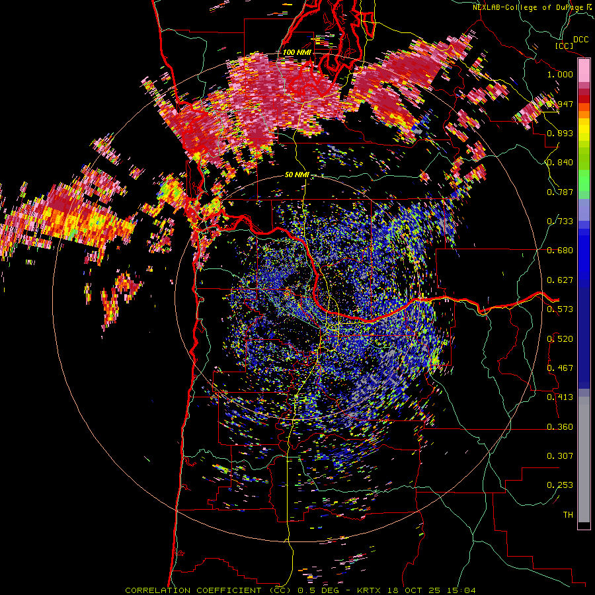The height and width of the screenshot is (595, 595).
Task: Select the 0.733 scale value
Action: pyautogui.click(x=560, y=221)
